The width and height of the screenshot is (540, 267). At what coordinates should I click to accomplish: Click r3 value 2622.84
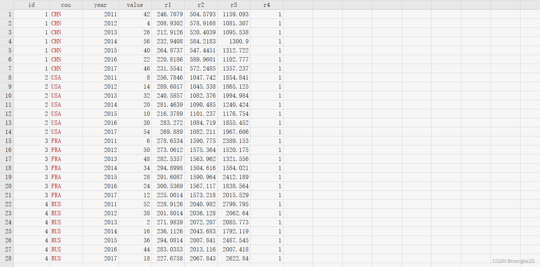(234, 258)
